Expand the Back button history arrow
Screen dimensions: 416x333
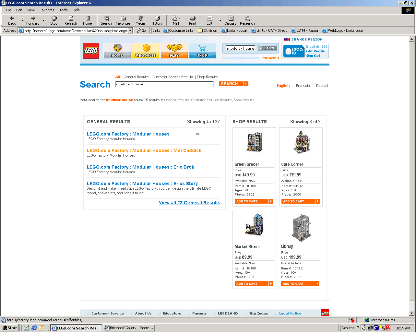pos(22,20)
